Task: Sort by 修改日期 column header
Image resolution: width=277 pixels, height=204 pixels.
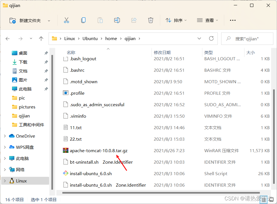Action: pos(162,52)
